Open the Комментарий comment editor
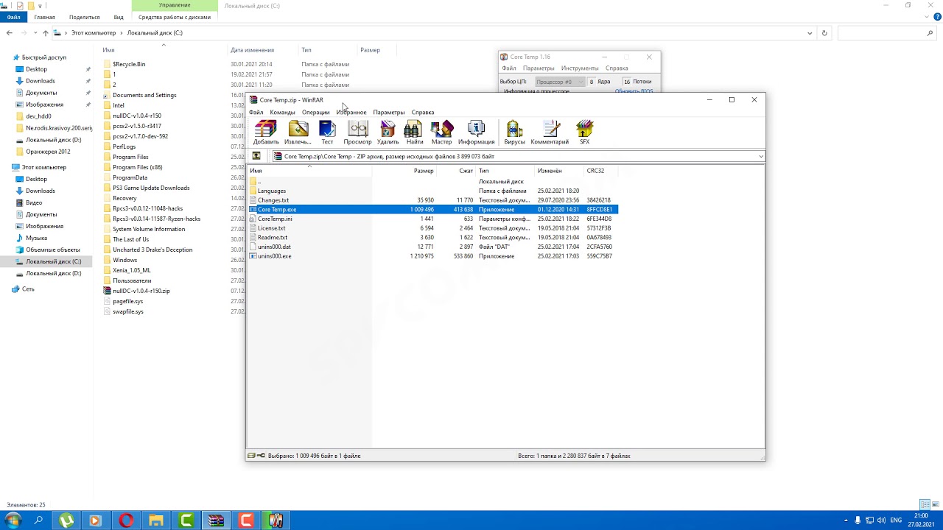 [550, 132]
